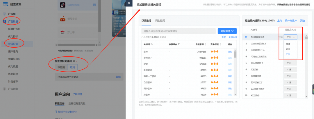The height and width of the screenshot is (119, 314).
Task: Click the 下载 link
Action: (224, 37)
